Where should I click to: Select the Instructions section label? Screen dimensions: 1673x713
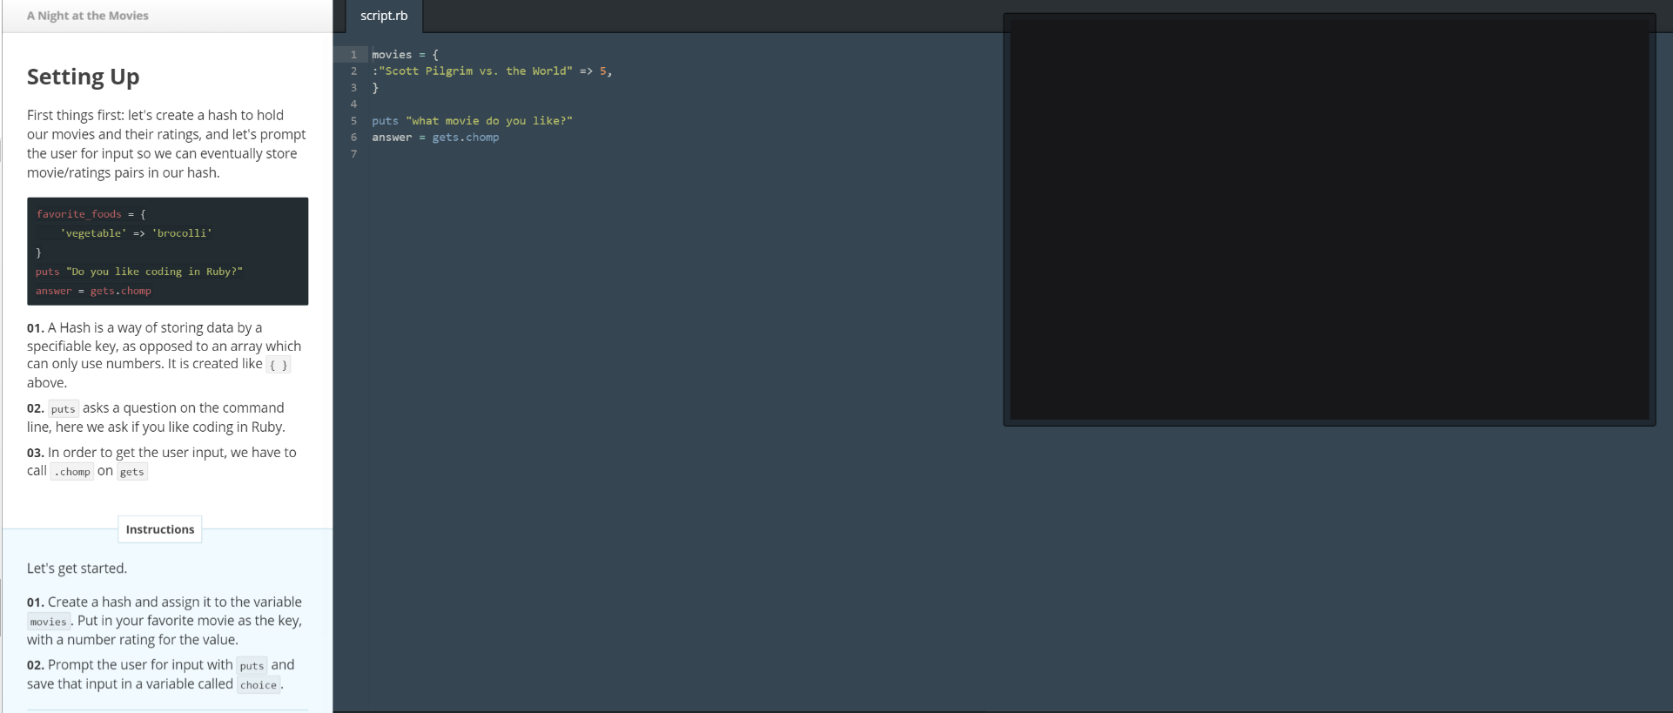(x=160, y=529)
